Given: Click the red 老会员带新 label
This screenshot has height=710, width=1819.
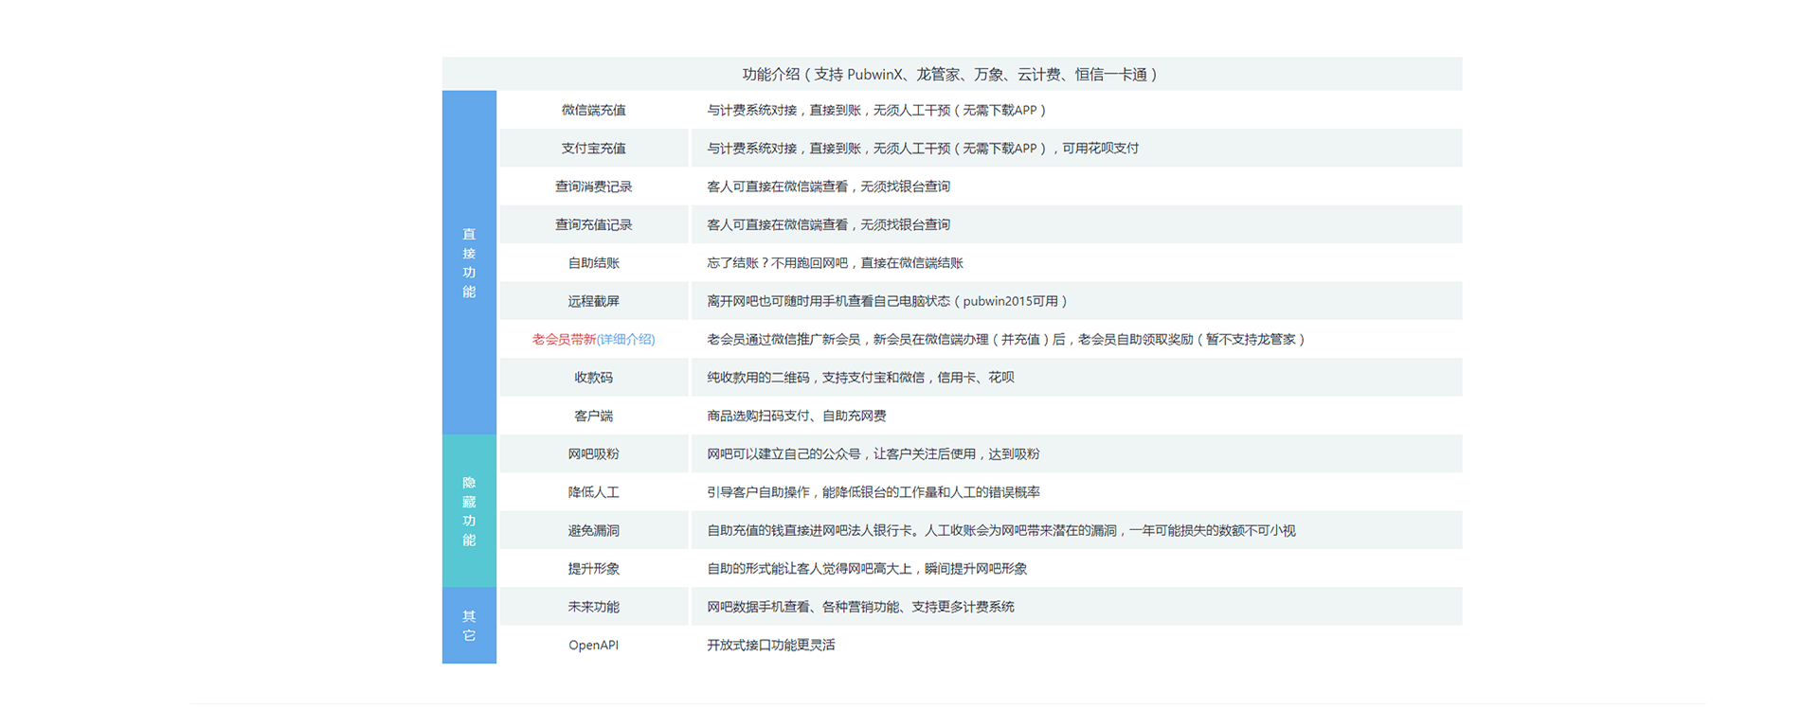Looking at the screenshot, I should tap(564, 339).
